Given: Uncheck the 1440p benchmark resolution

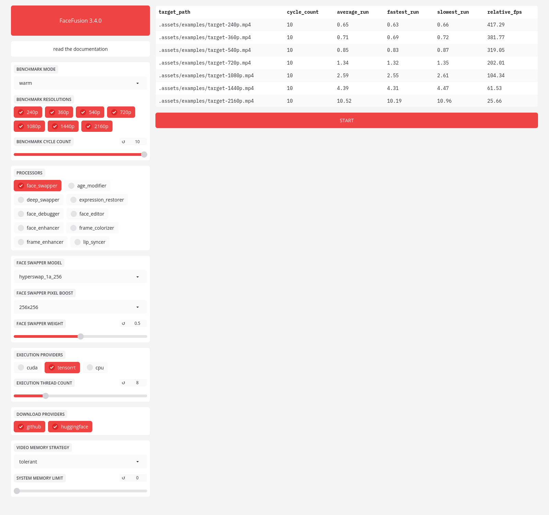Looking at the screenshot, I should tap(63, 126).
